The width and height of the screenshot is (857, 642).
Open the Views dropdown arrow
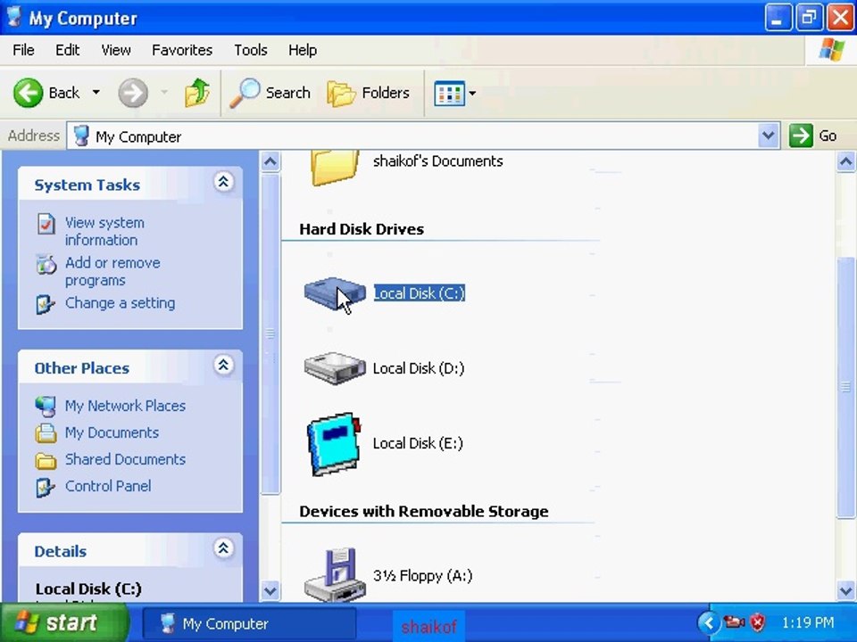[x=472, y=94]
